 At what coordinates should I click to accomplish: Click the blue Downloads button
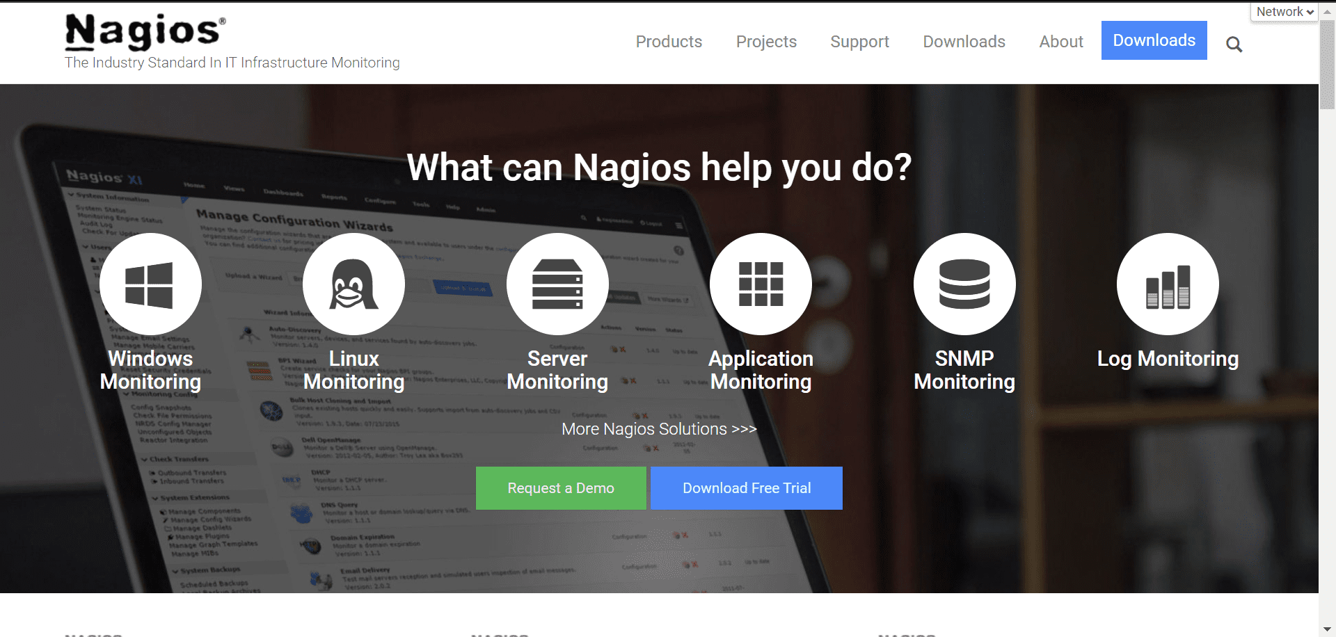coord(1154,40)
